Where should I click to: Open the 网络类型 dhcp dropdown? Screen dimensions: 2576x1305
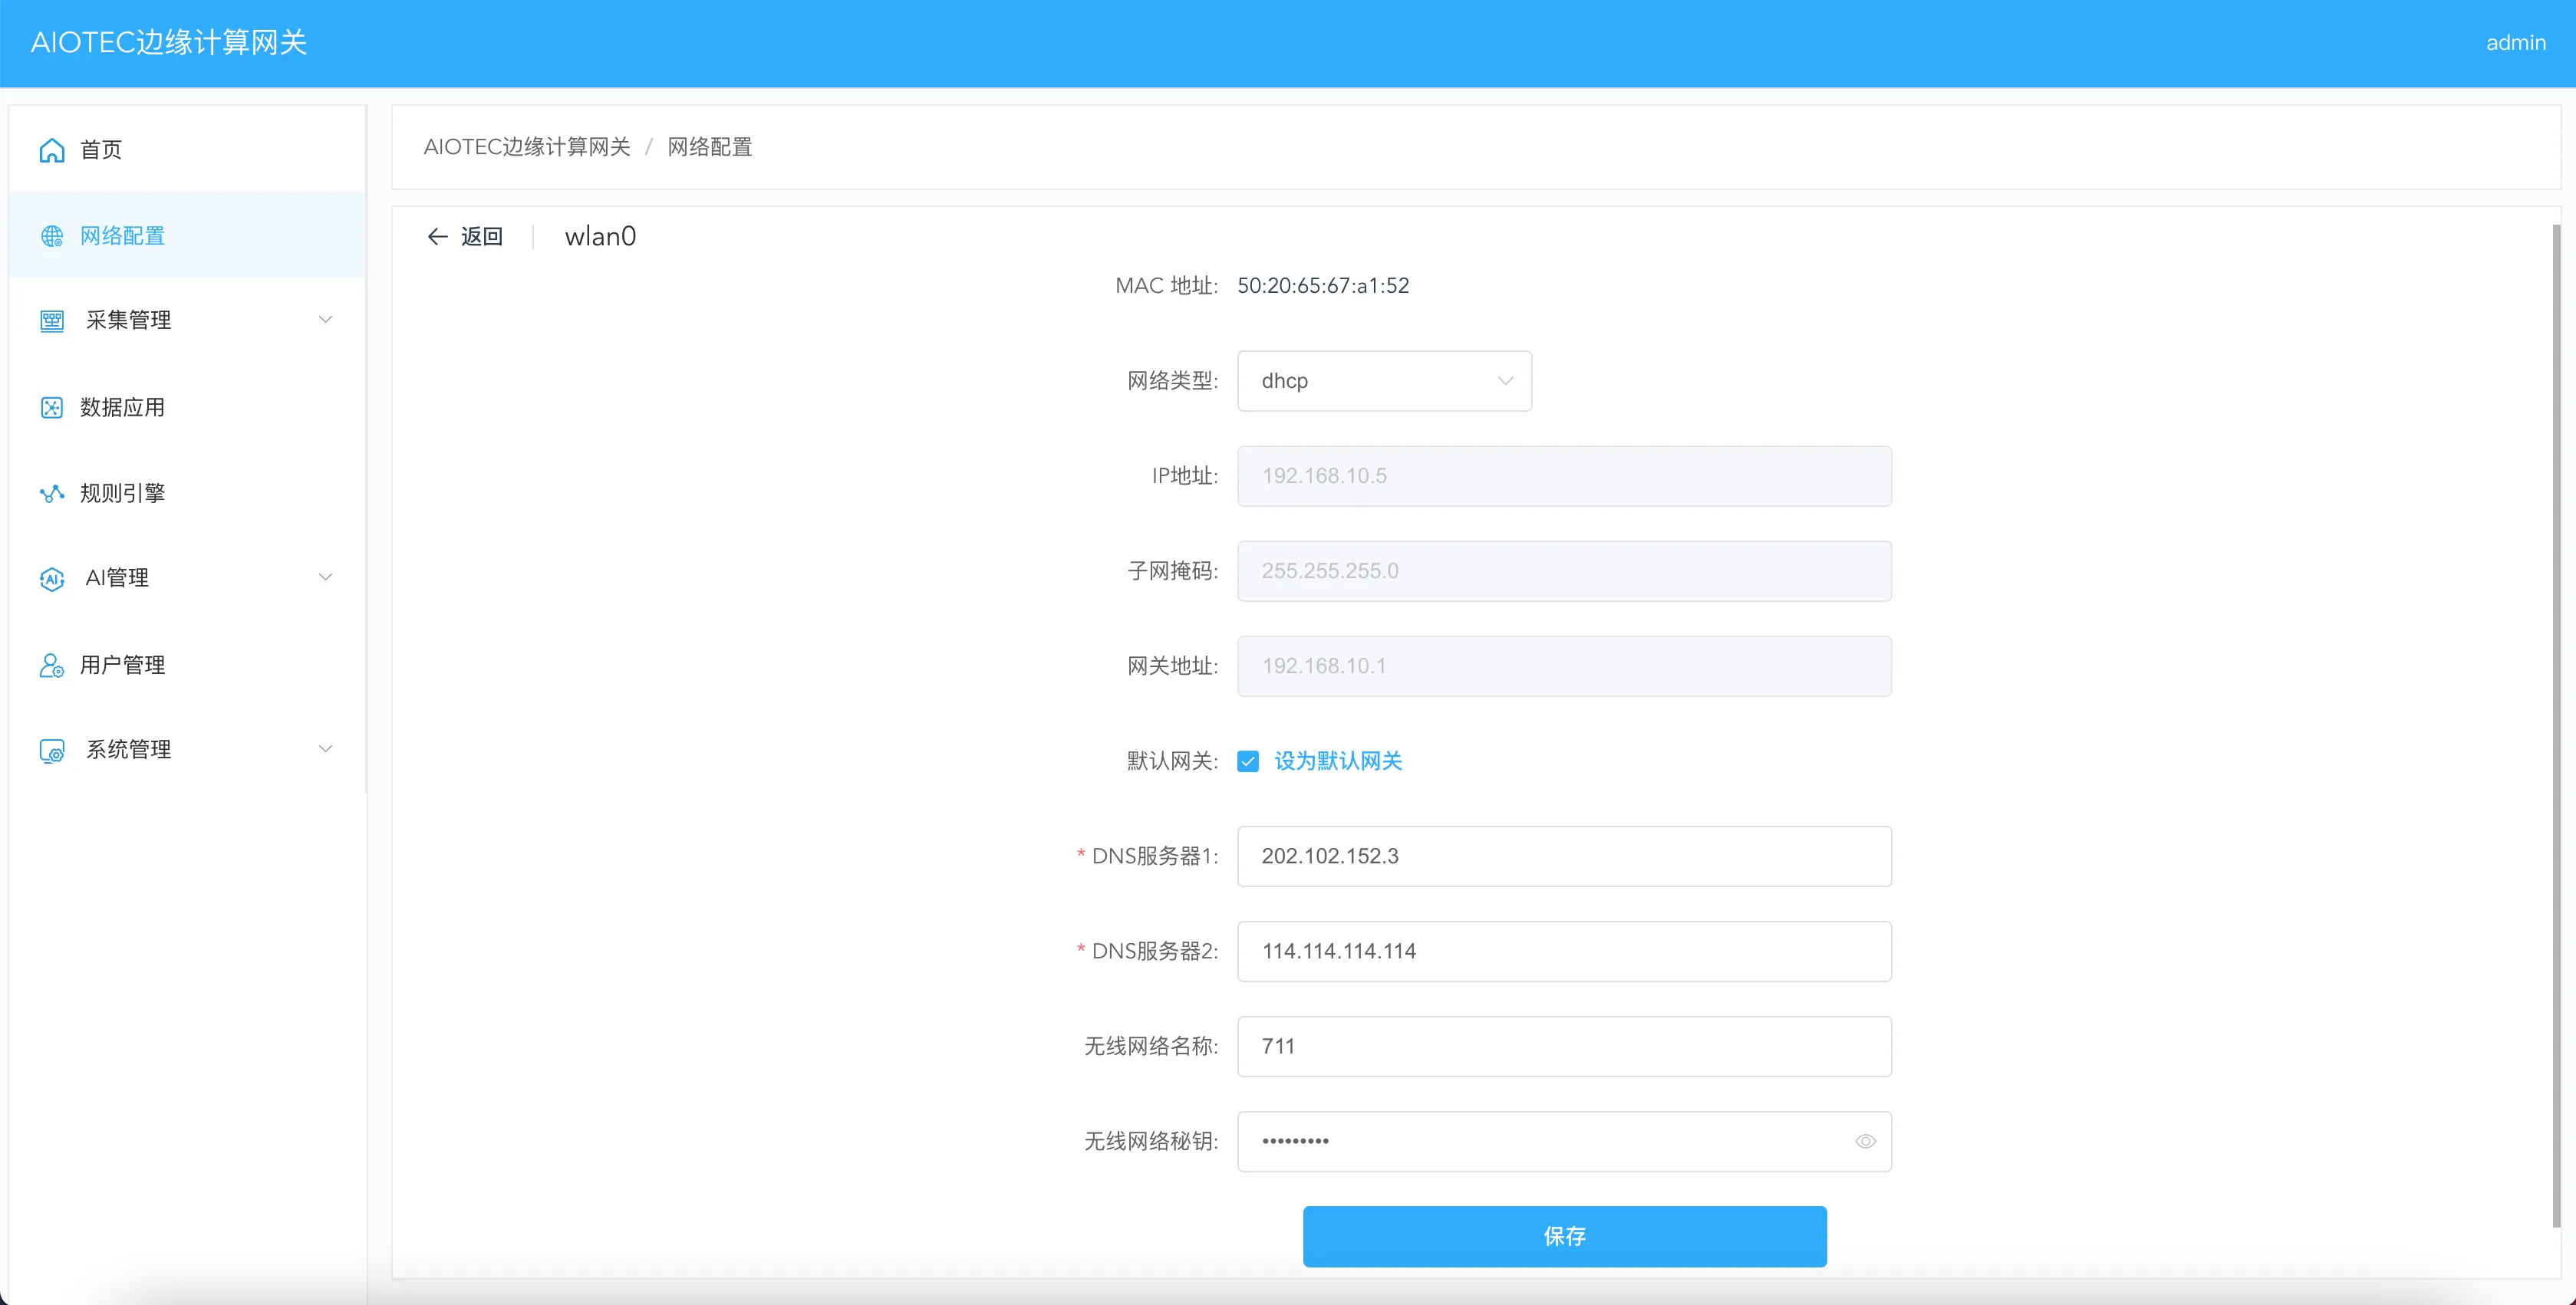pos(1384,381)
